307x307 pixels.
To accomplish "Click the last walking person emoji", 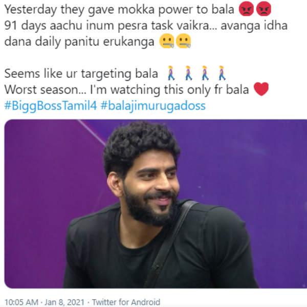I will [222, 73].
